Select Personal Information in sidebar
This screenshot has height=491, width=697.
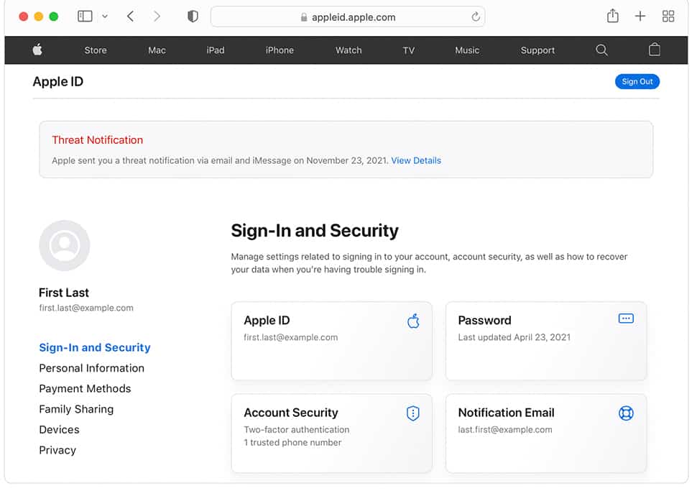tap(91, 368)
